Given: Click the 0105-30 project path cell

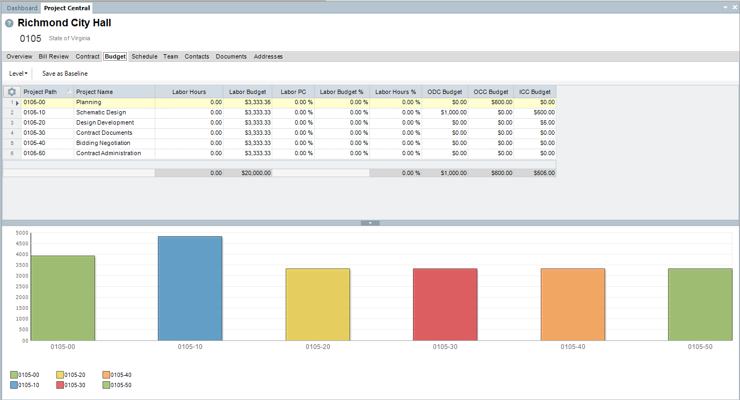Looking at the screenshot, I should pos(47,133).
